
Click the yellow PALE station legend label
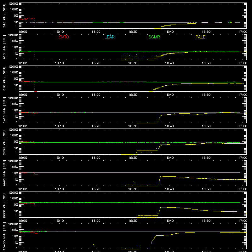pyautogui.click(x=200, y=37)
